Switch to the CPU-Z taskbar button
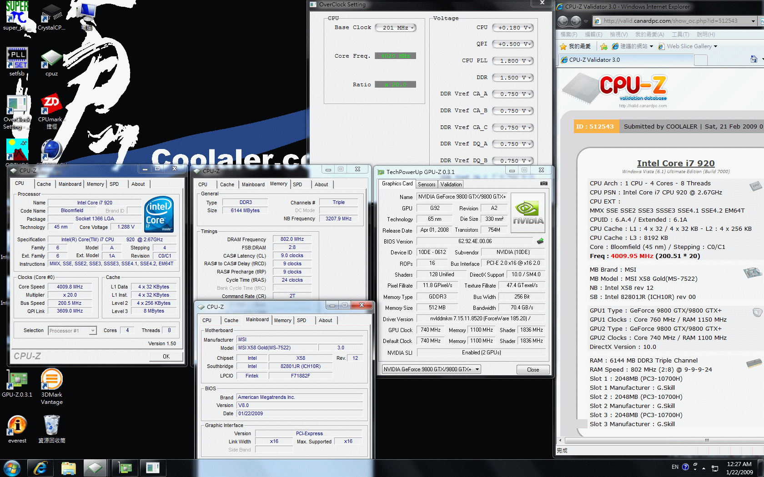This screenshot has height=477, width=764. tap(95, 468)
